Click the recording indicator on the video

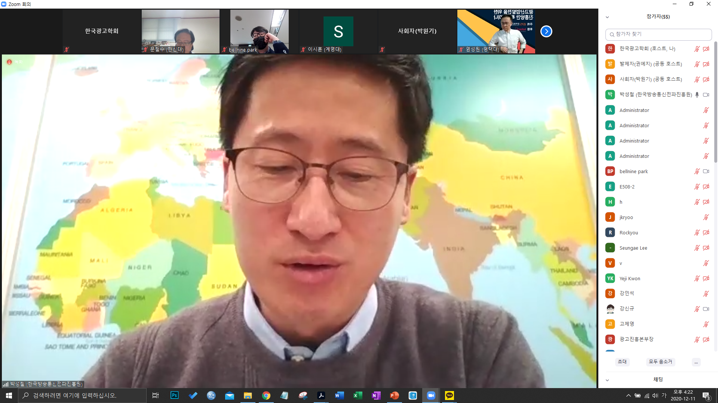[9, 62]
